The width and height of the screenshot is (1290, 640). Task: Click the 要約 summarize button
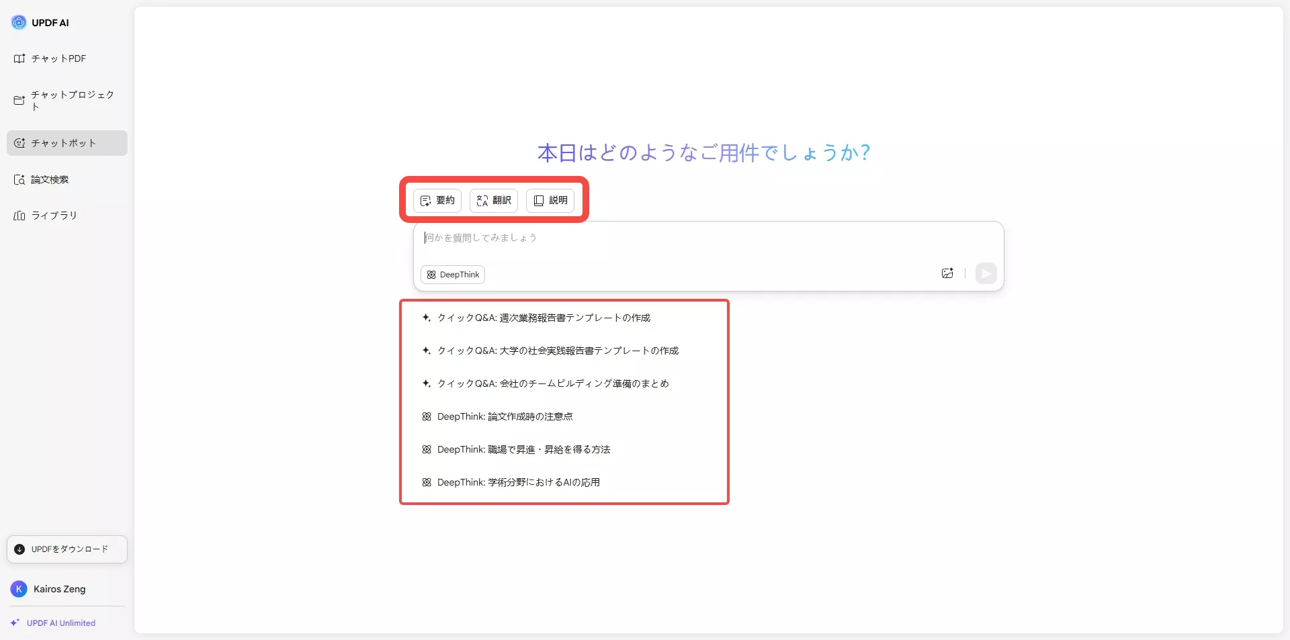point(437,200)
